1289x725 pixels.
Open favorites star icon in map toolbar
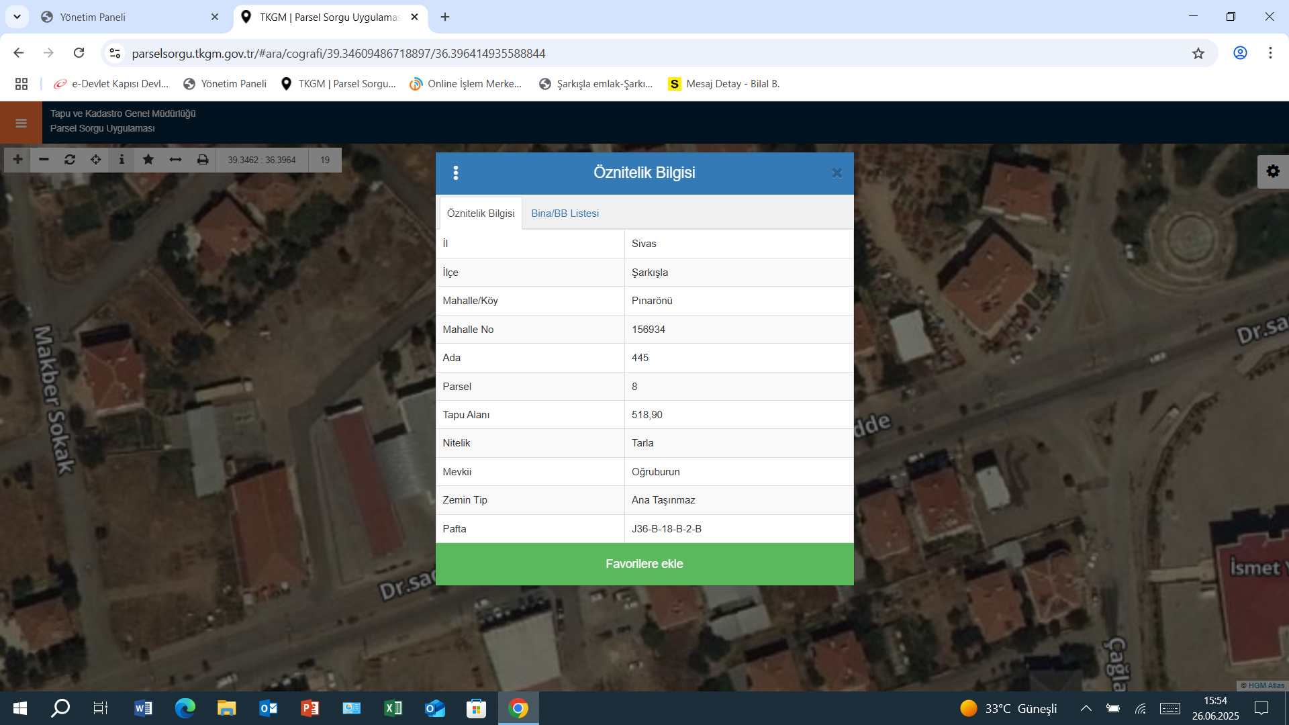pyautogui.click(x=148, y=160)
